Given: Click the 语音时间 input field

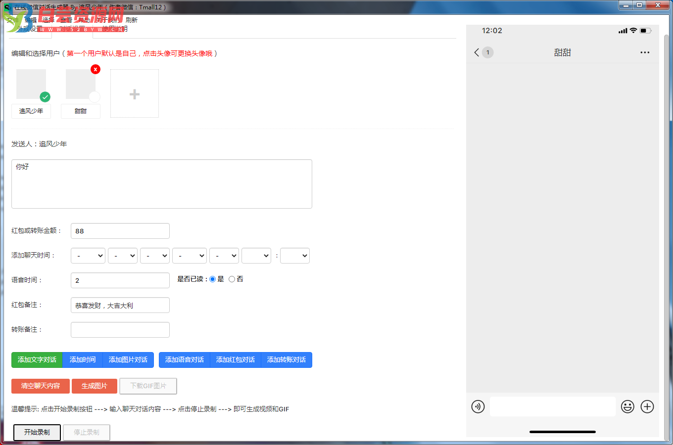Looking at the screenshot, I should 120,280.
